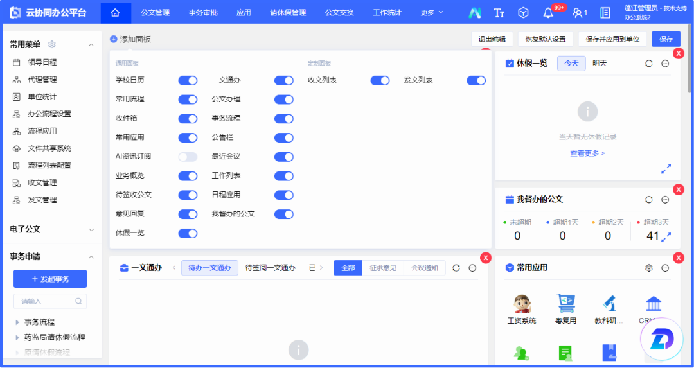This screenshot has height=368, width=694.
Task: Toggle the 业务概览 panel switch
Action: tap(188, 176)
